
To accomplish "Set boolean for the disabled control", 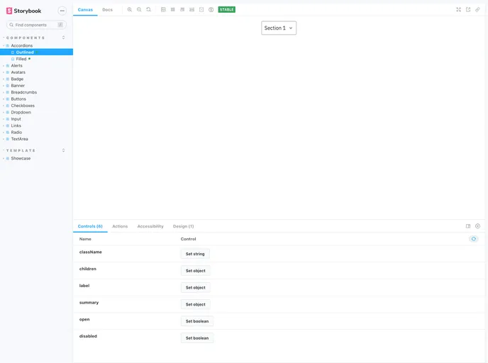I will pos(196,338).
